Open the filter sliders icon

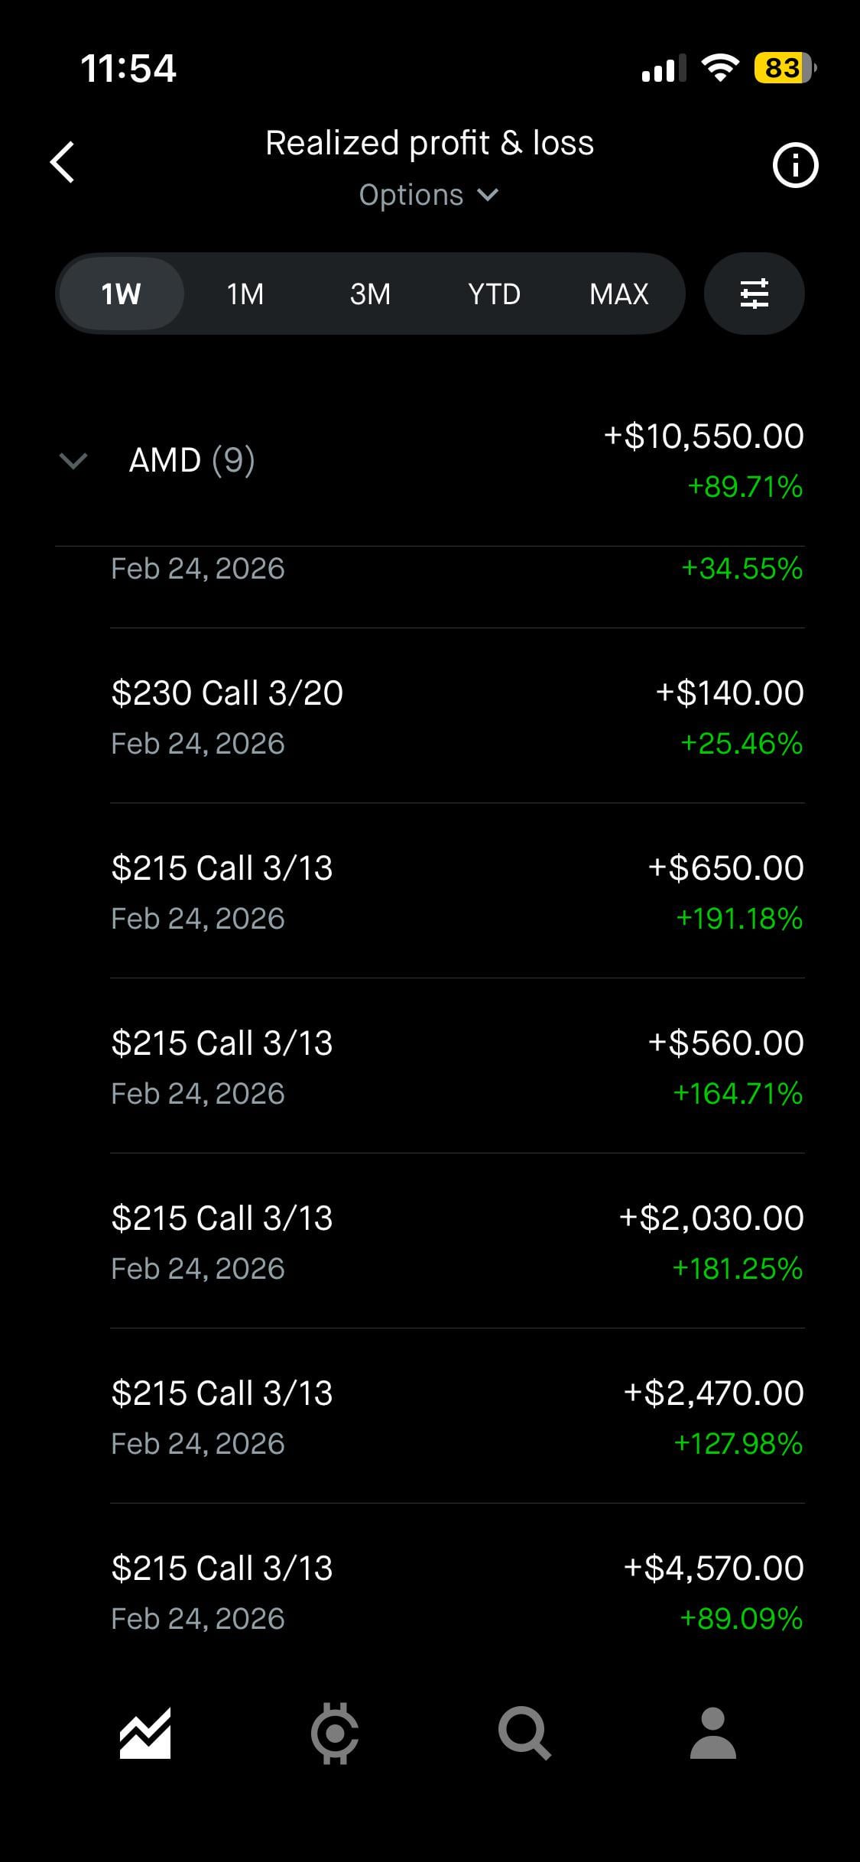[x=754, y=294]
